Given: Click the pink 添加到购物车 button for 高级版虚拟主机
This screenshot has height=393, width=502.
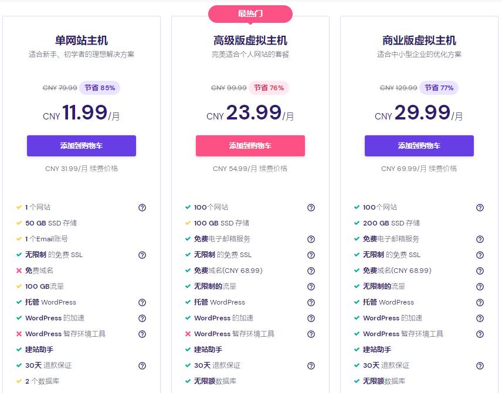Looking at the screenshot, I should pos(250,145).
